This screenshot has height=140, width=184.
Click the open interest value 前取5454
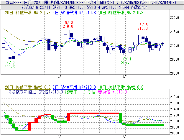coord(139,7)
